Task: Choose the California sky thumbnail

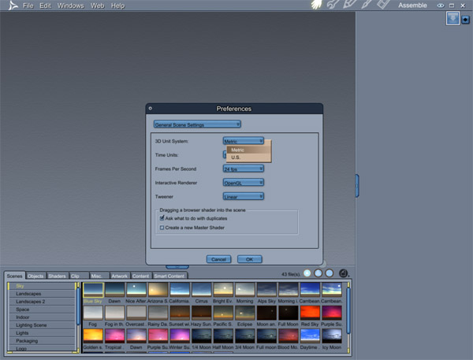Action: point(180,290)
